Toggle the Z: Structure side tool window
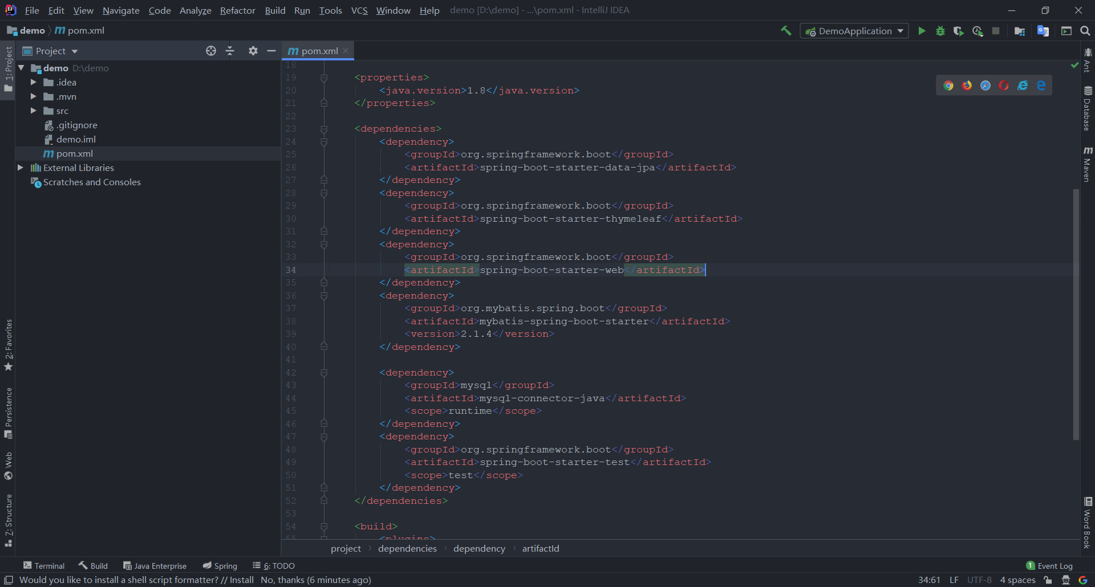The image size is (1095, 587). pos(8,521)
